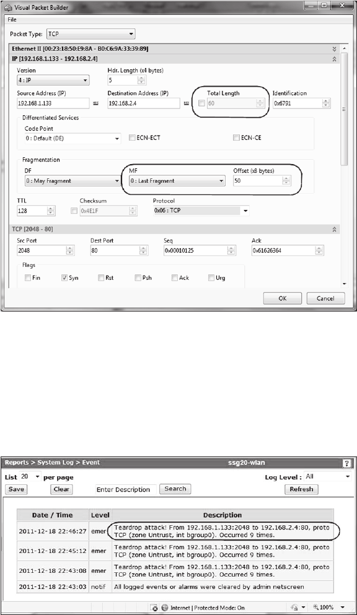Open the File menu
The width and height of the screenshot is (357, 615).
point(12,20)
